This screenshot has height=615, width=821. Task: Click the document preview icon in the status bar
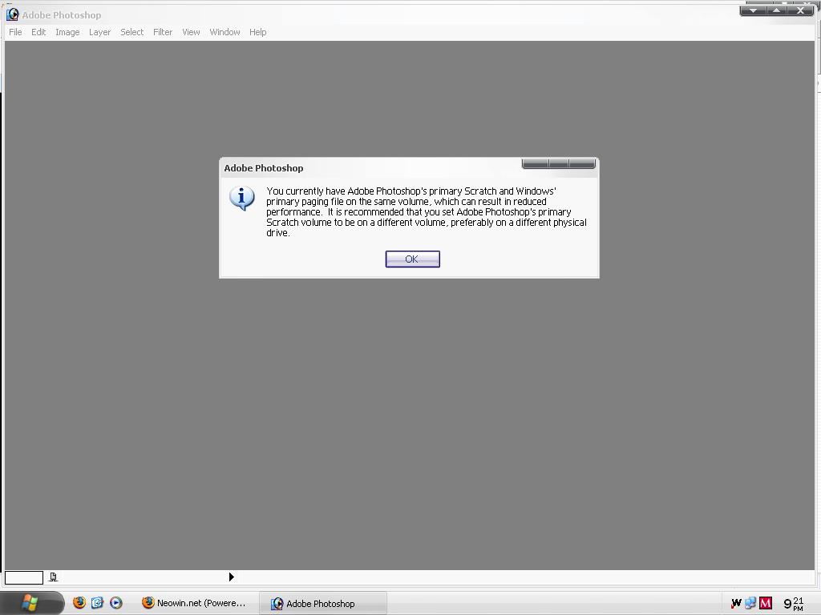[53, 577]
